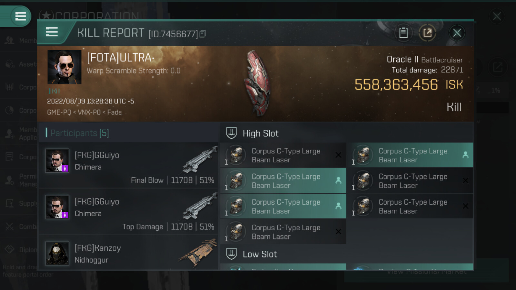Select first dropped Corpus C-Type Beam Laser
516x290 pixels.
click(x=283, y=181)
